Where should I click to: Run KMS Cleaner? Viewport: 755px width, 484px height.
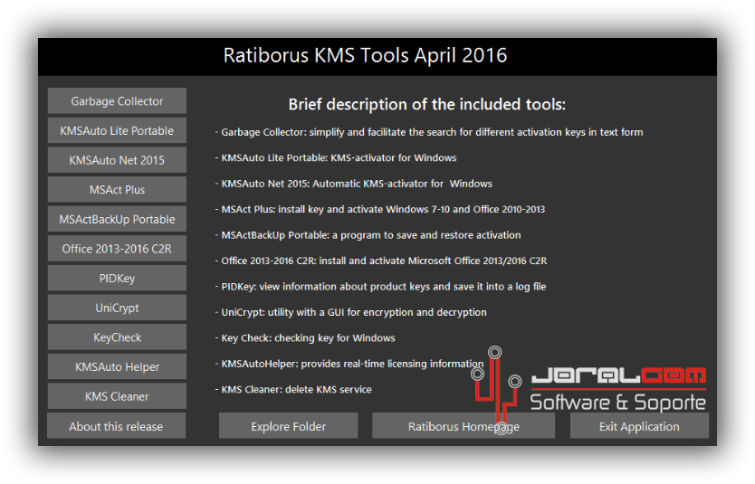117,396
